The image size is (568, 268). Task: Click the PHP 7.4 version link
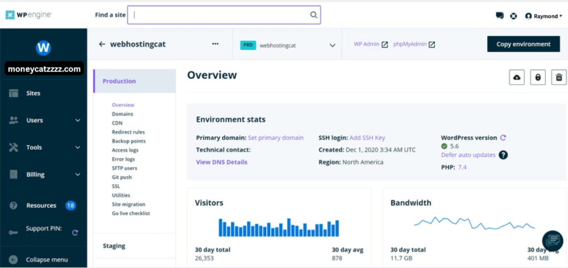tap(462, 167)
